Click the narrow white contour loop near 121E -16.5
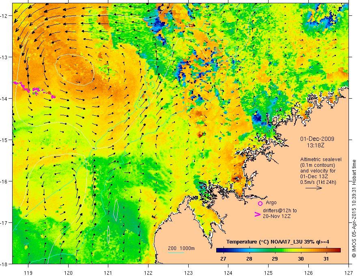 pos(116,210)
